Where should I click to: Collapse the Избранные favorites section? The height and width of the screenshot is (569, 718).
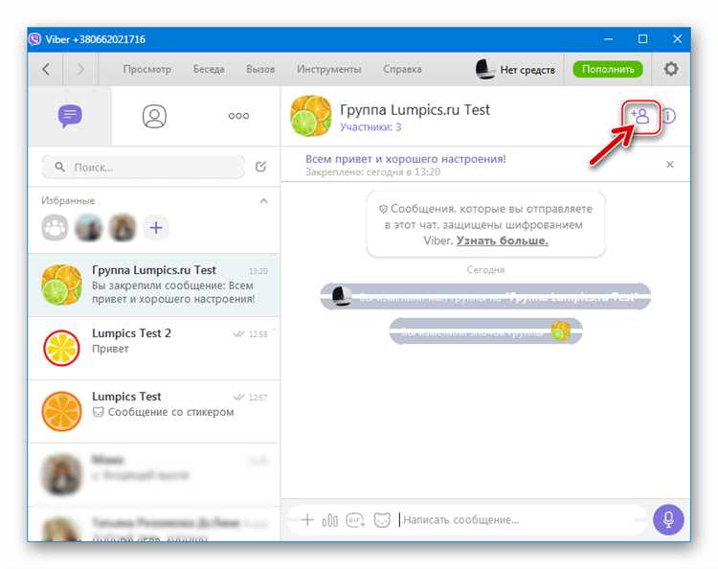point(264,200)
